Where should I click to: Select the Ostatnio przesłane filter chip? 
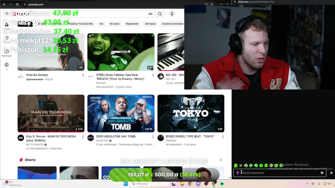(172, 24)
